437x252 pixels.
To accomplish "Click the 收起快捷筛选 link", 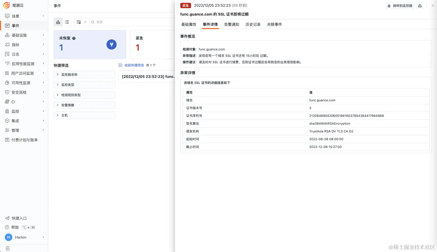I will click(x=131, y=65).
